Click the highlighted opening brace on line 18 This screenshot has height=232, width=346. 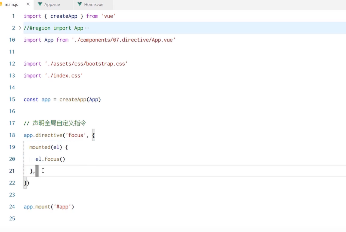point(94,135)
